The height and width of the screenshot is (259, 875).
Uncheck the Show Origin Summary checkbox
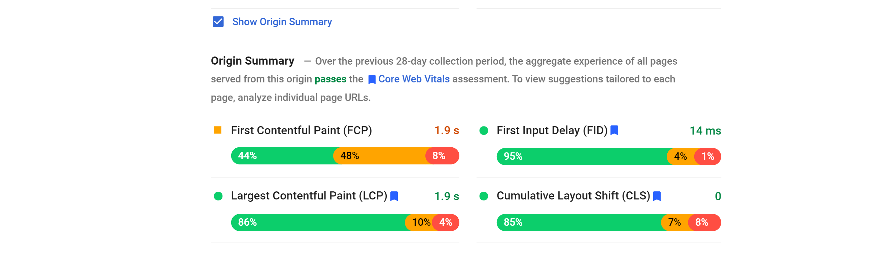coord(218,22)
